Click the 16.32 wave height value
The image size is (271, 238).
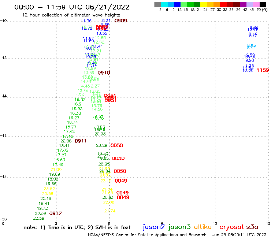pyautogui.click(x=80, y=100)
